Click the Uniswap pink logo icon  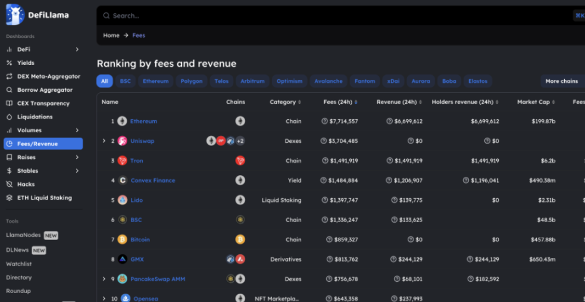coord(122,141)
